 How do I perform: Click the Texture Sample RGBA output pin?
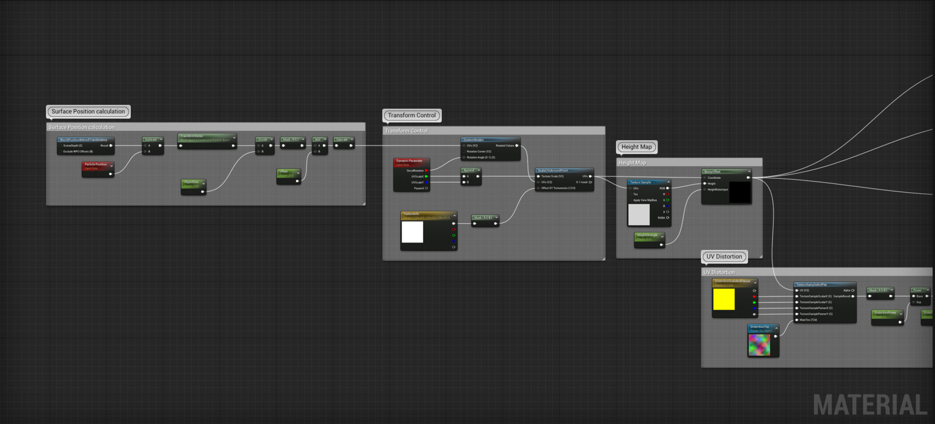pyautogui.click(x=667, y=218)
